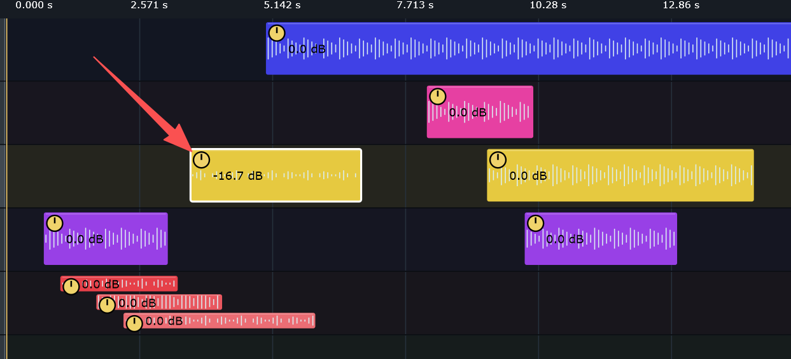Click the 7.713 s ruler label
Viewport: 791px width, 359px height.
(415, 5)
